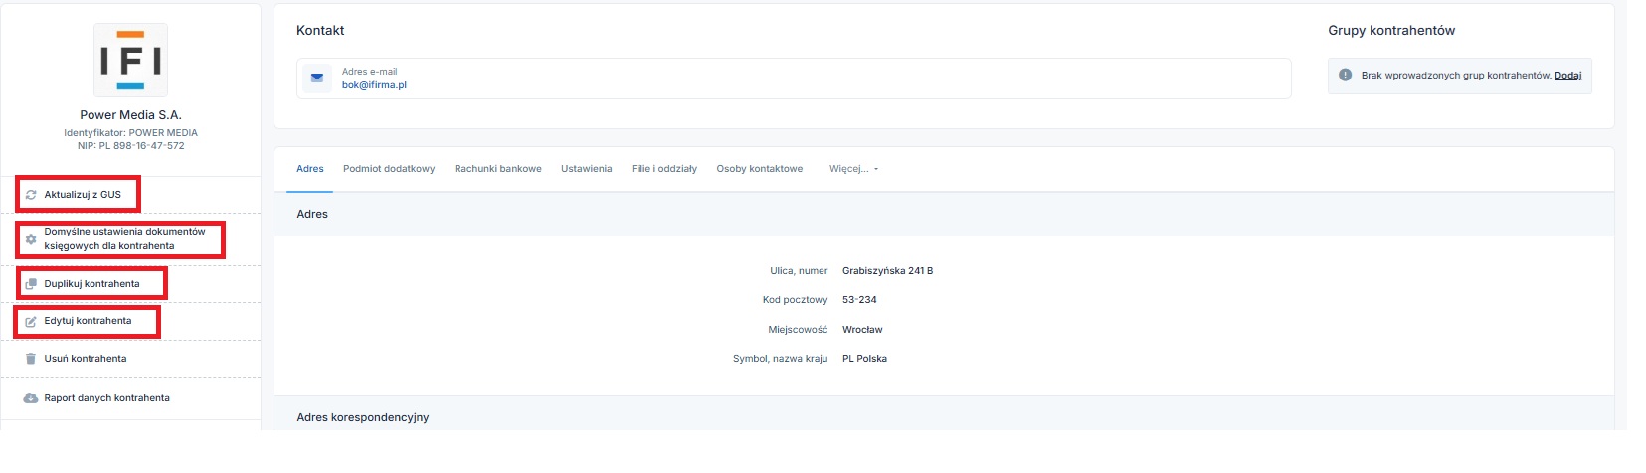Screen dimensions: 1646x473
Task: Click the cloud icon beside Raport danych kontrahenta
Action: tap(31, 398)
